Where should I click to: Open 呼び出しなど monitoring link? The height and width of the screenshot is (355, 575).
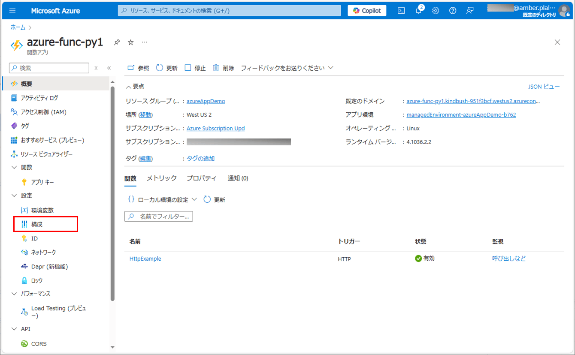509,259
